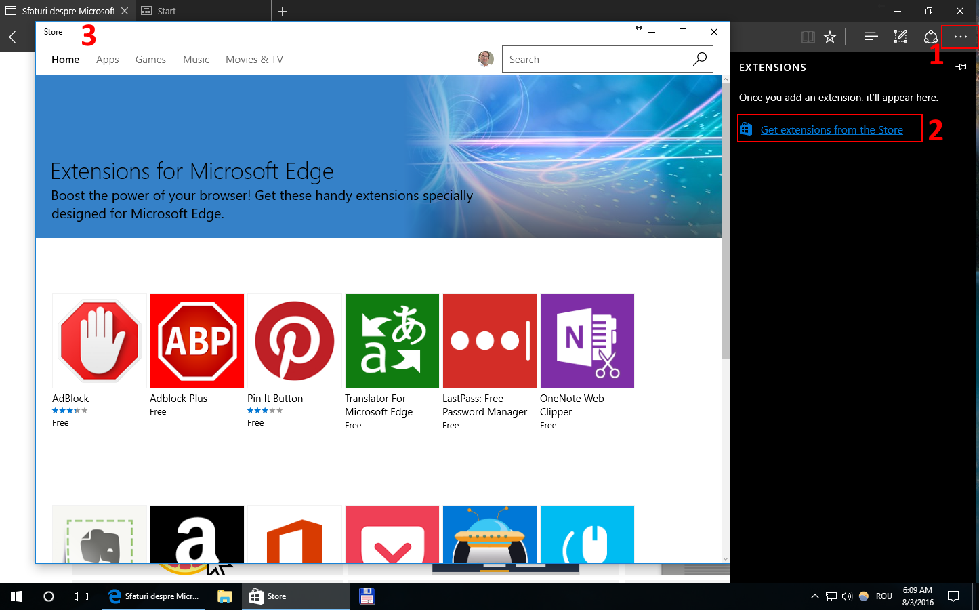The height and width of the screenshot is (610, 979).
Task: Open the Store user account avatar
Action: pos(486,59)
